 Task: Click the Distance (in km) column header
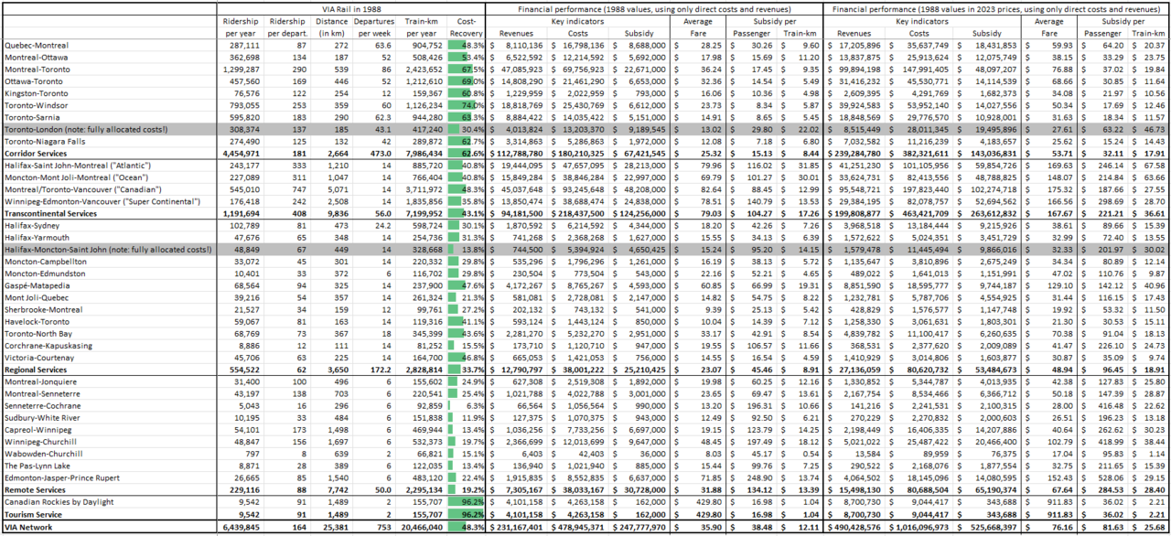click(328, 27)
